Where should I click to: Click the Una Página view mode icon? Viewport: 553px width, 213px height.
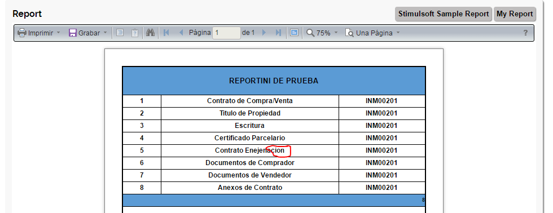pyautogui.click(x=349, y=33)
